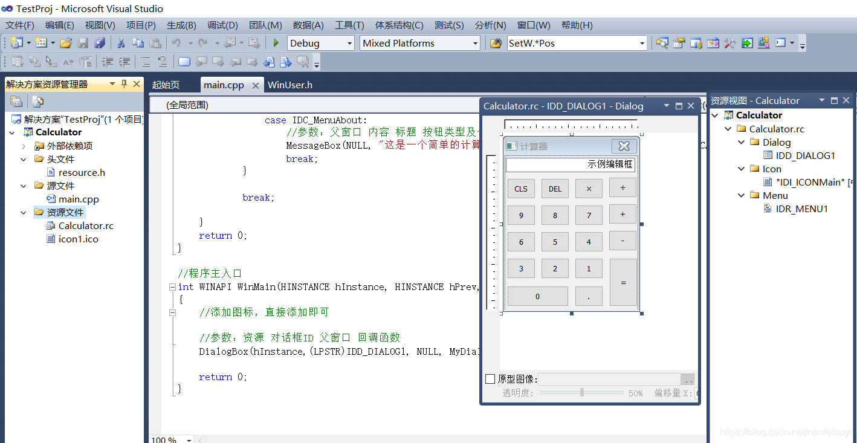This screenshot has height=443, width=857.
Task: Click the Find in Files magnifier icon
Action: tap(663, 43)
